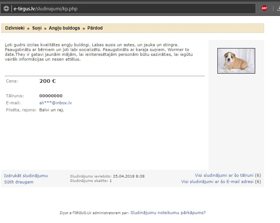Click the E-mail: label
Viewport: 280px width, 223px height.
pyautogui.click(x=13, y=103)
